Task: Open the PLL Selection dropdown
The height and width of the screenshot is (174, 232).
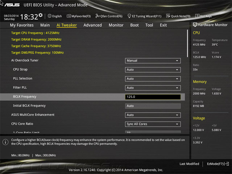Action: coord(153,79)
